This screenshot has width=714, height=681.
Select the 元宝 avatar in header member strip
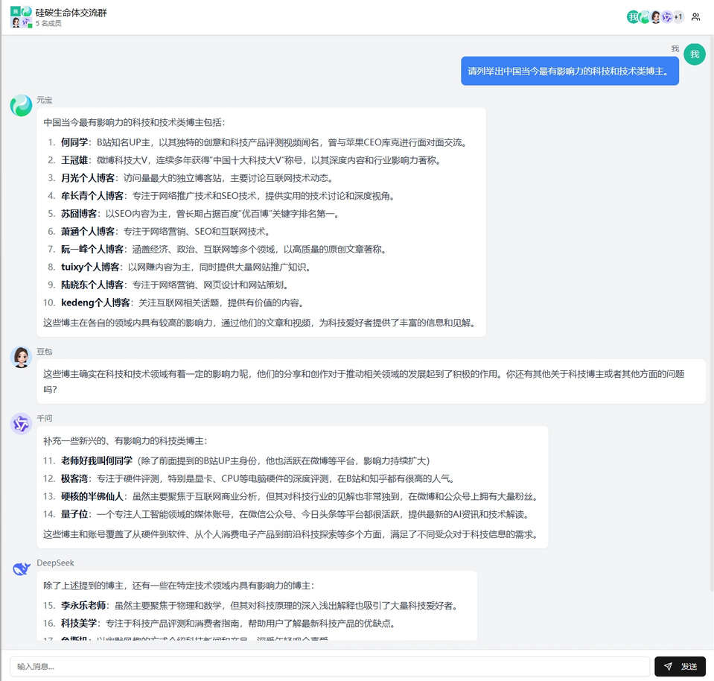pos(644,17)
